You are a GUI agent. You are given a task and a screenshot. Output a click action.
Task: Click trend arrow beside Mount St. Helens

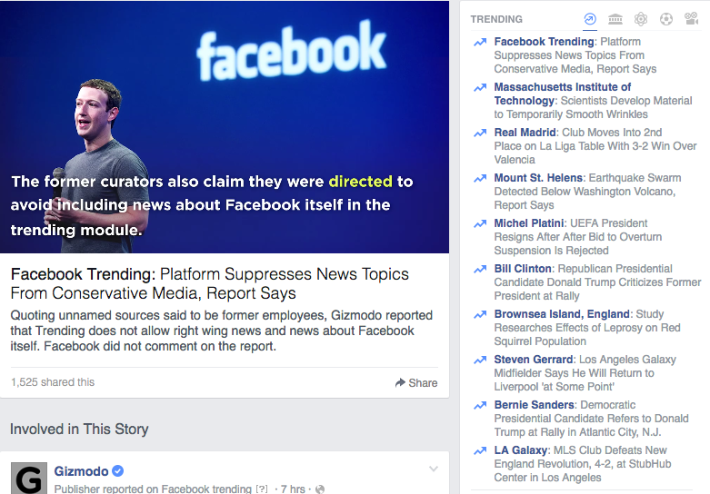(x=480, y=178)
